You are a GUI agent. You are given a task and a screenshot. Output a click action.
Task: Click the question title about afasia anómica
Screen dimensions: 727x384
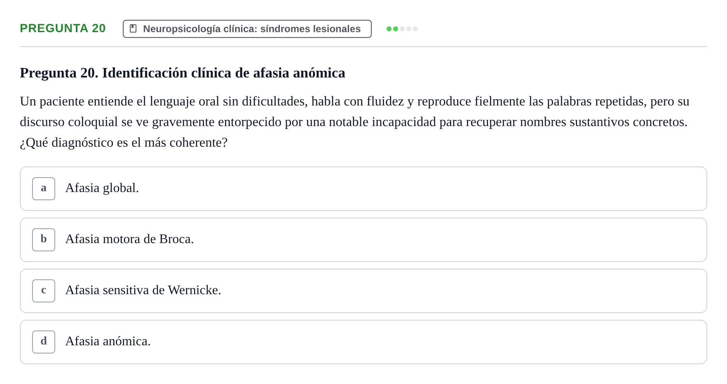[183, 73]
